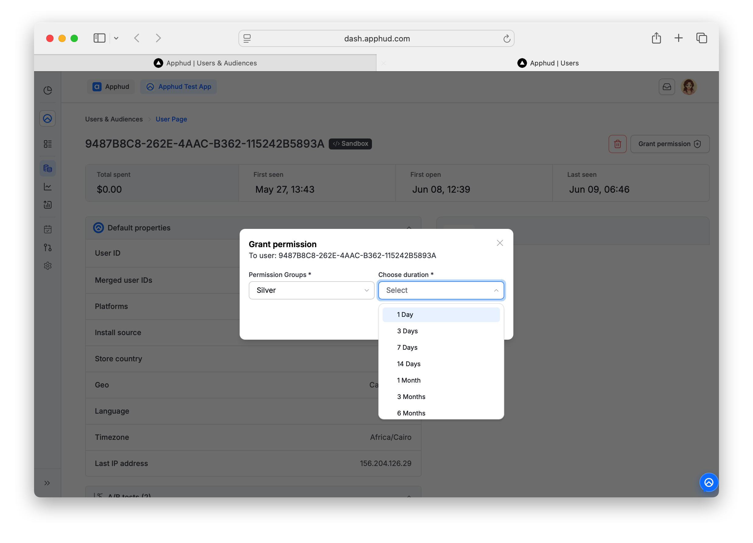This screenshot has height=543, width=753.
Task: Open the charts icon in sidebar
Action: point(48,187)
